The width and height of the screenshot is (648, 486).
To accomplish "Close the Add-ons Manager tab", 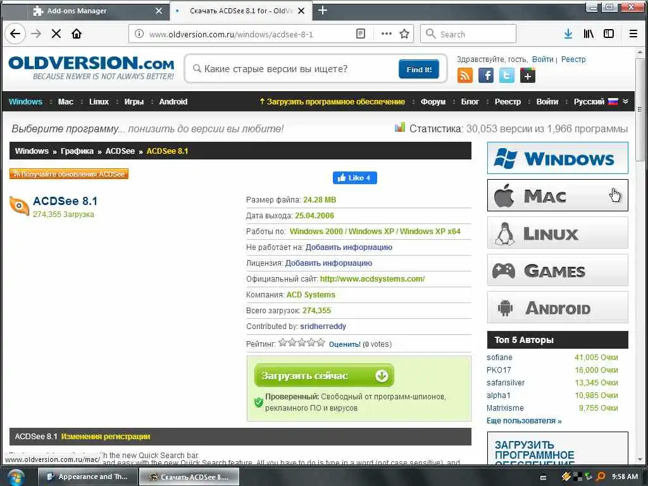I will click(159, 11).
